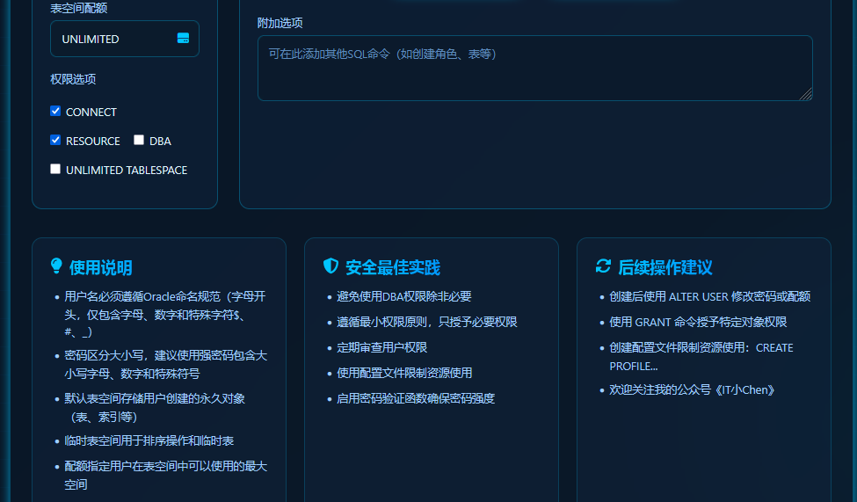The image size is (857, 502).
Task: Click the bullet starting 密码区分大小写
Action: pyautogui.click(x=165, y=364)
